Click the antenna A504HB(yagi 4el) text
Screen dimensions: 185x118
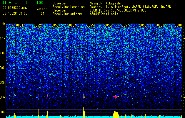coord(104,14)
